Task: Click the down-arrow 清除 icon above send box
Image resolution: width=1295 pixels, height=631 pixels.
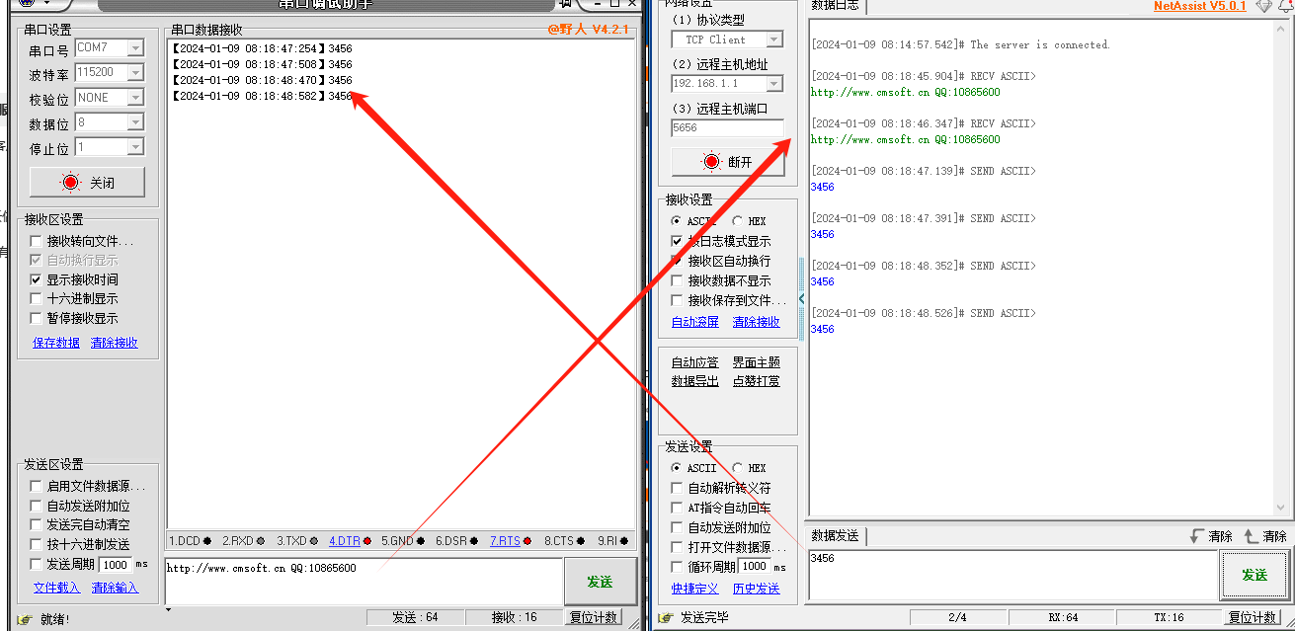Action: pos(1198,536)
